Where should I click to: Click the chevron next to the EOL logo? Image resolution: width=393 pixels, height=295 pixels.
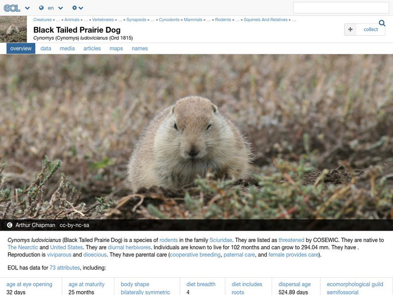click(26, 8)
